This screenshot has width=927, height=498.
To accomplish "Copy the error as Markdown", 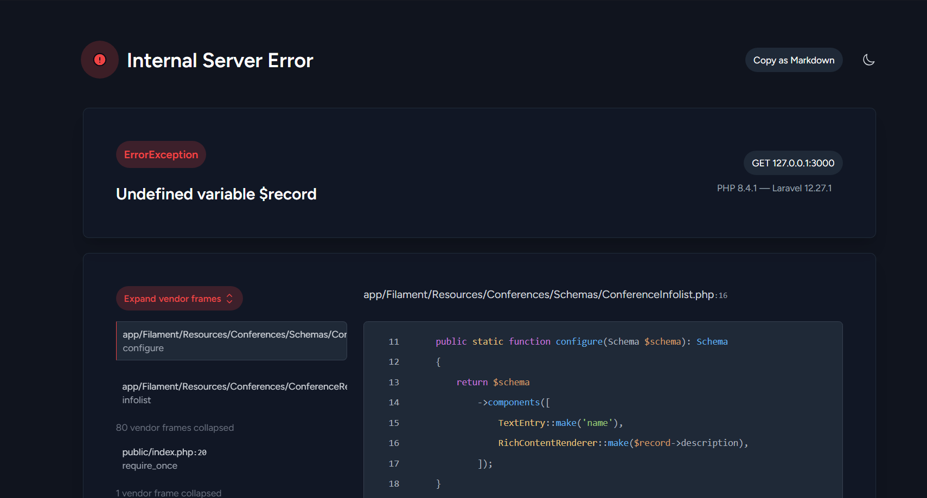I will click(794, 60).
